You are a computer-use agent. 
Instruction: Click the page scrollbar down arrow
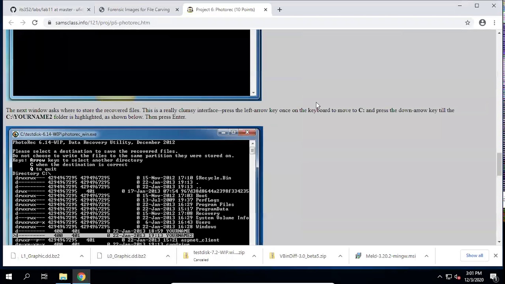[499, 242]
